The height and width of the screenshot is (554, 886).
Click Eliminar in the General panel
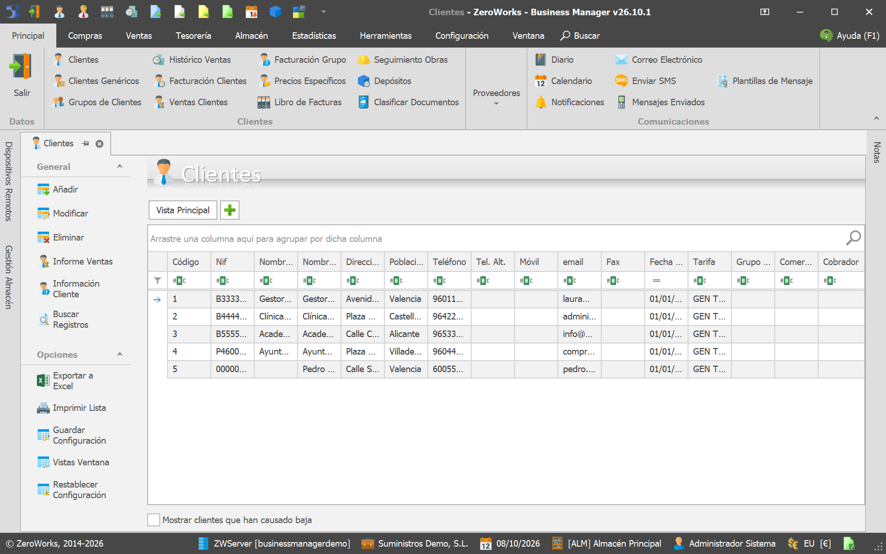[61, 237]
